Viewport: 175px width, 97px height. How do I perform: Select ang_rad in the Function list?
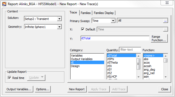coord(153,73)
